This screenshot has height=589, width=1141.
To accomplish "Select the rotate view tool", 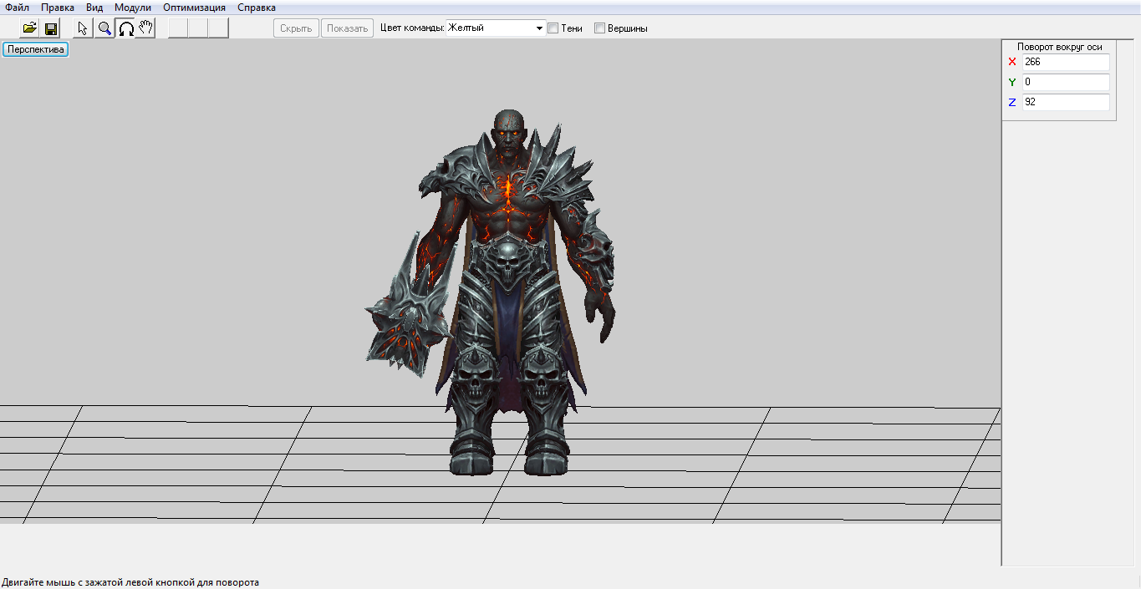I will [125, 28].
